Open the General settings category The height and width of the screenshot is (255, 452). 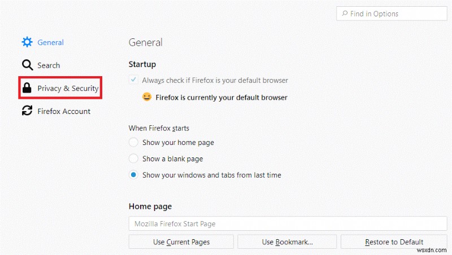pos(50,42)
